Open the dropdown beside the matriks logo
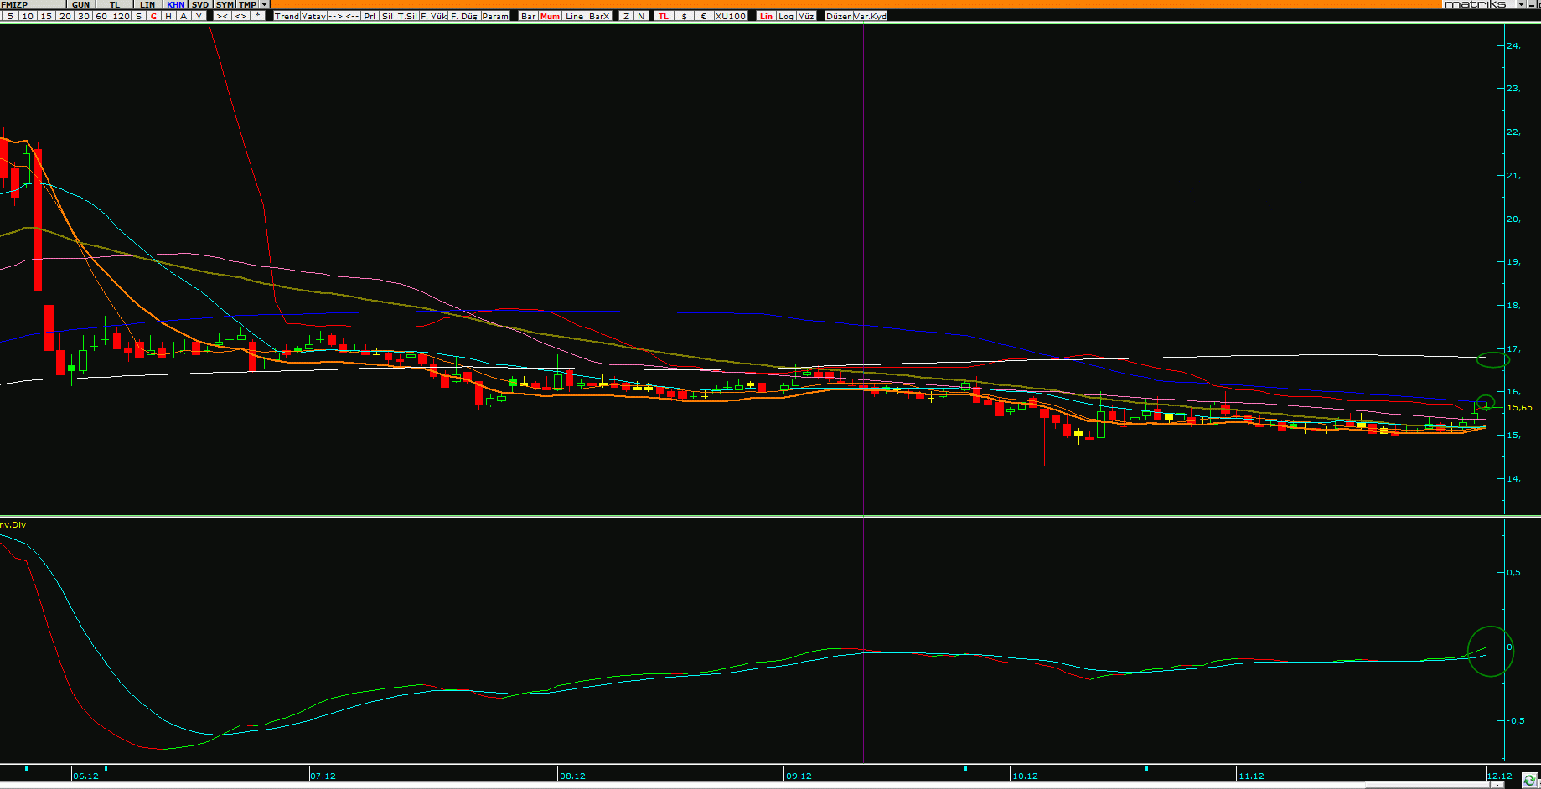Viewport: 1541px width, 789px height. tap(1521, 4)
